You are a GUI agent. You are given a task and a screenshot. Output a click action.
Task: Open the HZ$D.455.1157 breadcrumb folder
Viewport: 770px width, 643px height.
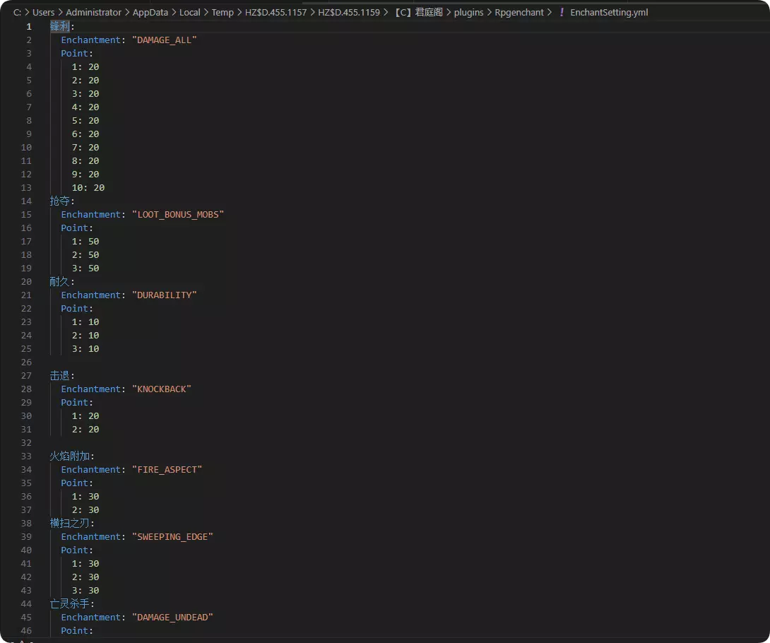(276, 12)
